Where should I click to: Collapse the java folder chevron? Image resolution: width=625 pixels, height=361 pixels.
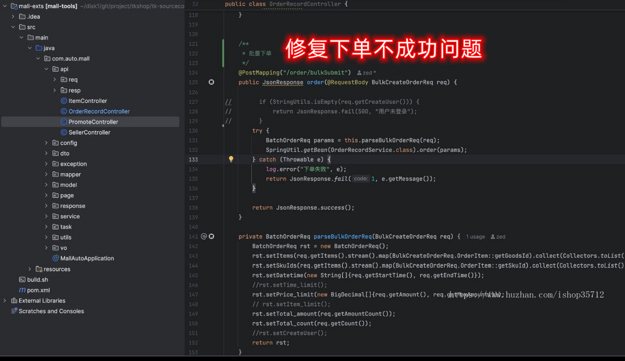30,48
